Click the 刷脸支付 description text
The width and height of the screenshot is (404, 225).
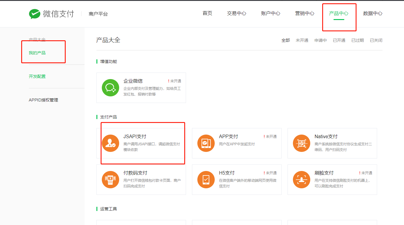pos(342,183)
